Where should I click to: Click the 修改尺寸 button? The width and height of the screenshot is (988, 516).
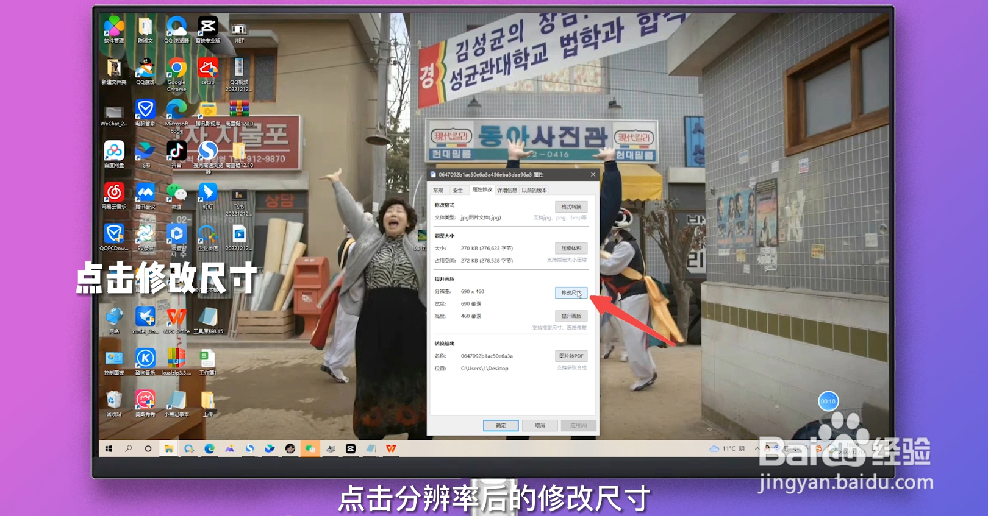571,292
